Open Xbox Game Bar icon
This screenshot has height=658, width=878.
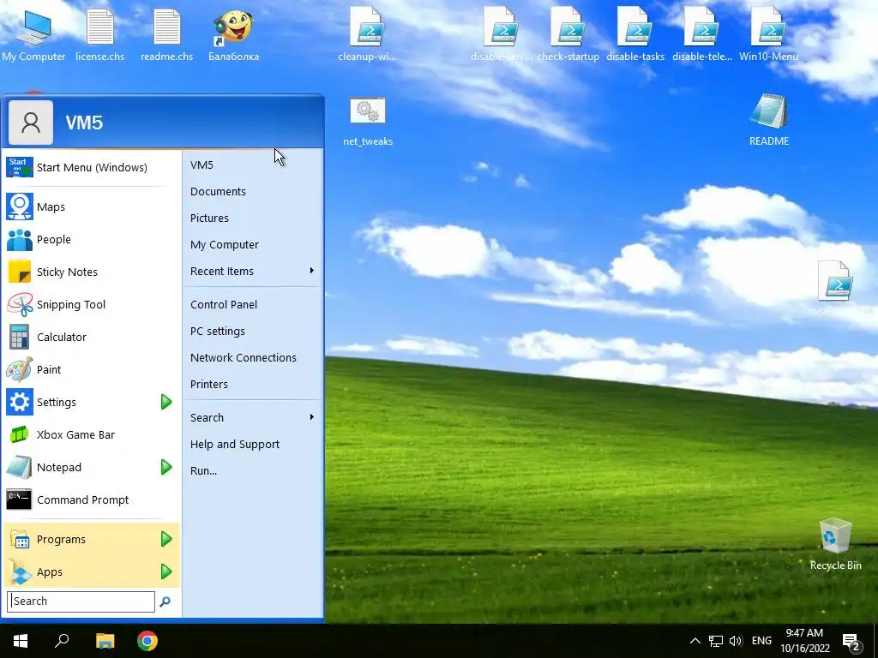(20, 434)
